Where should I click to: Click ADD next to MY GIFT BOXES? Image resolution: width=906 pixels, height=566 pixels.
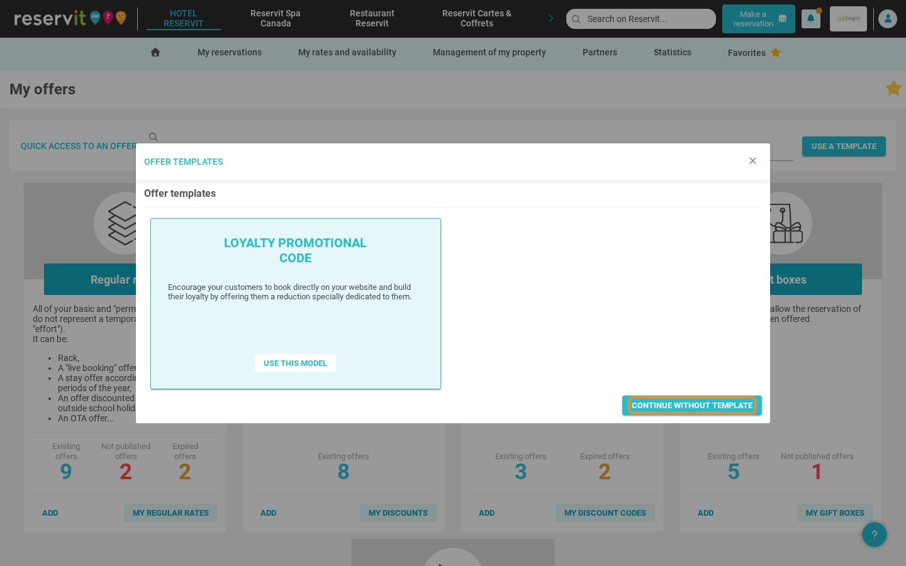706,513
